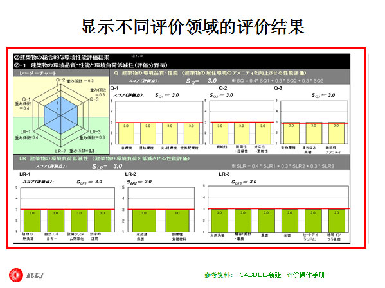Click the first green bar in LR-3 chart
The width and height of the screenshot is (385, 288).
(219, 221)
